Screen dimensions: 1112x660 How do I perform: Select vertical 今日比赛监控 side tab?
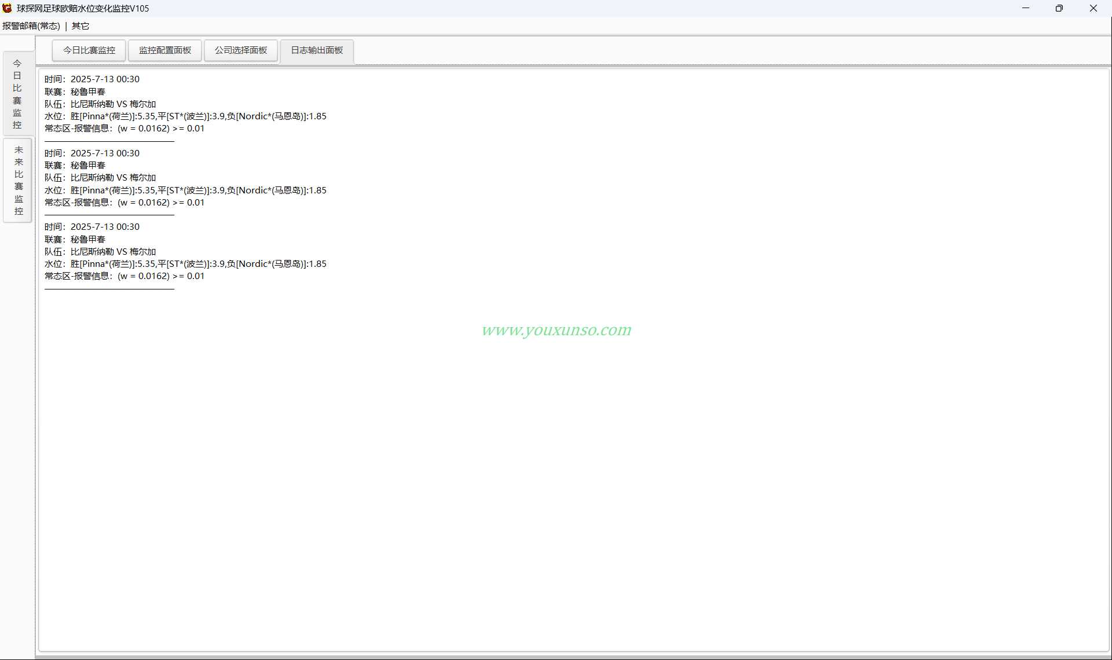17,94
